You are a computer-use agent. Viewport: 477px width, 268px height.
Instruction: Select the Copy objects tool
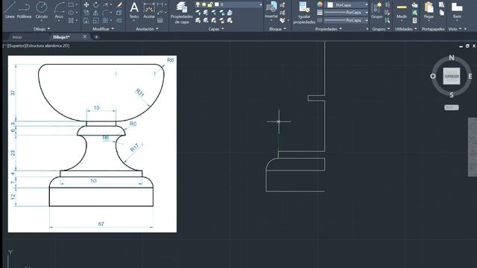pos(86,13)
